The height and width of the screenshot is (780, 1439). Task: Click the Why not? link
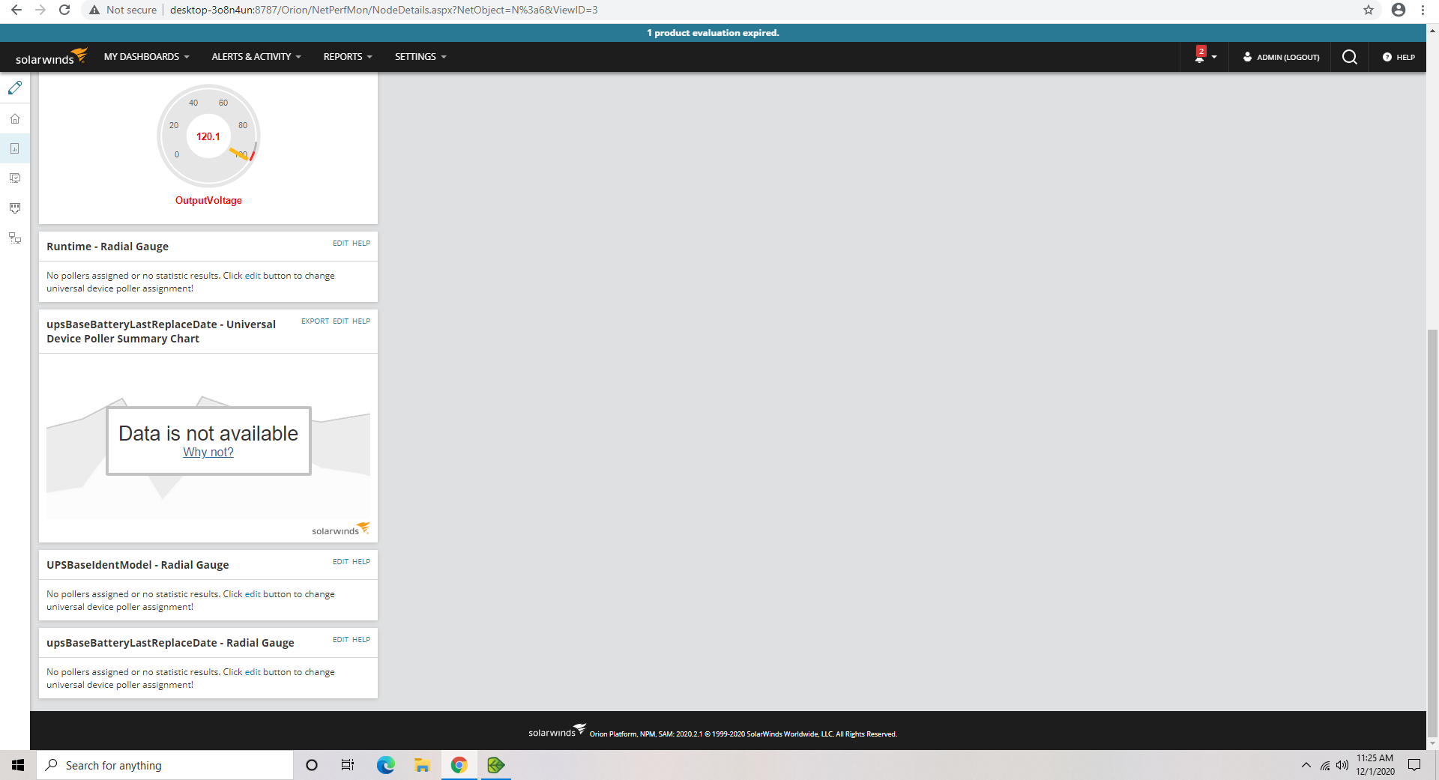tap(208, 453)
